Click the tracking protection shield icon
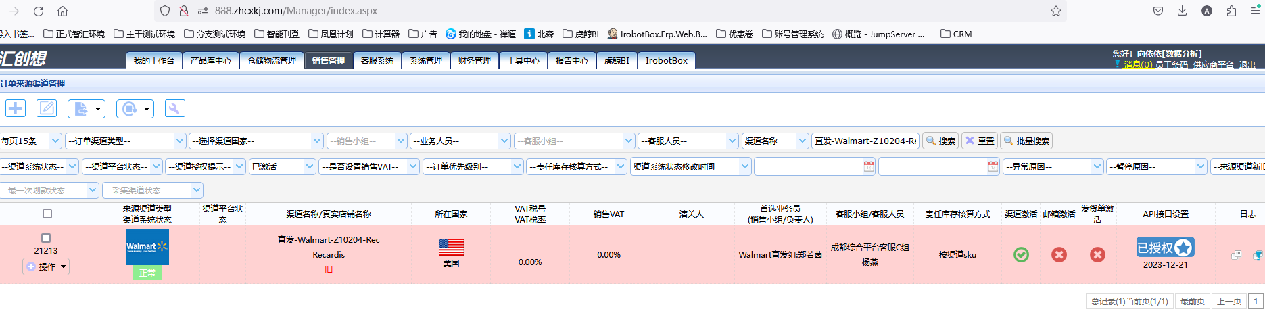The height and width of the screenshot is (326, 1265). (165, 11)
